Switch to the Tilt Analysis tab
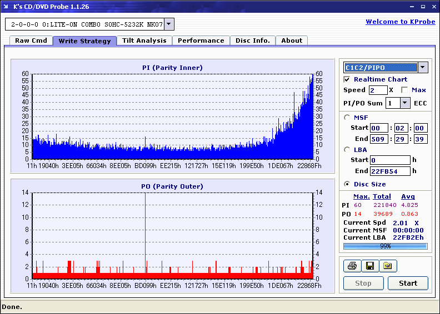440x314 pixels. pos(144,40)
